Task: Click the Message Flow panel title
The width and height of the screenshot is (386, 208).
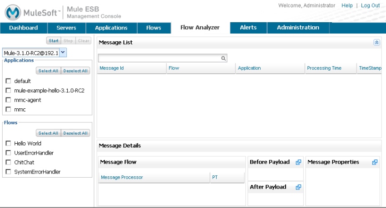Action: pos(118,162)
